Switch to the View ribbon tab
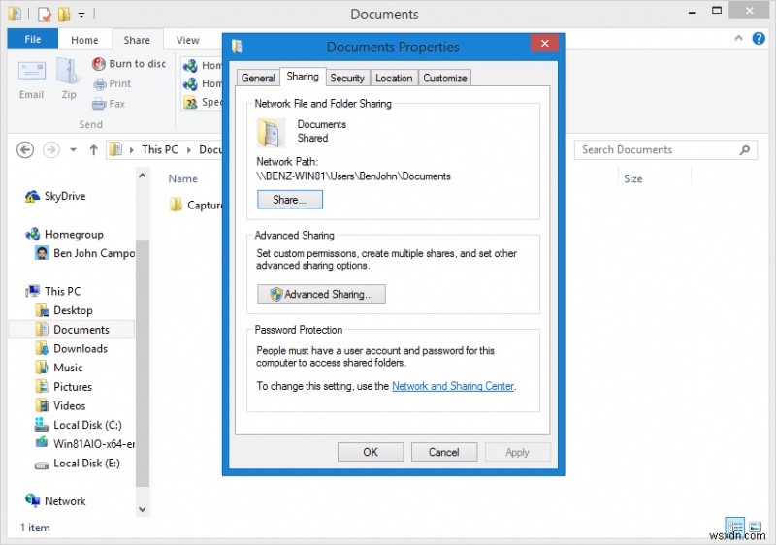The height and width of the screenshot is (545, 776). pos(187,40)
